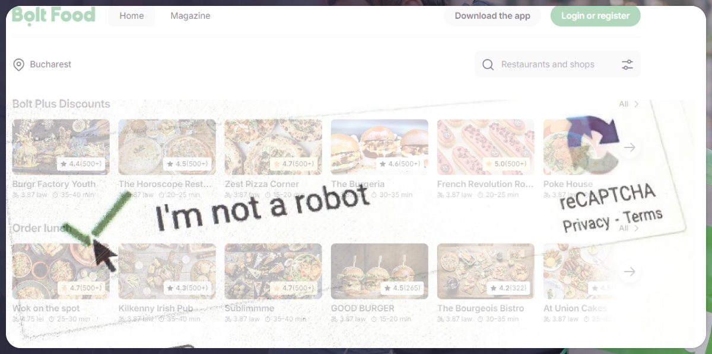Show All Bolt Plus Discounts
Image resolution: width=712 pixels, height=354 pixels.
pos(629,104)
